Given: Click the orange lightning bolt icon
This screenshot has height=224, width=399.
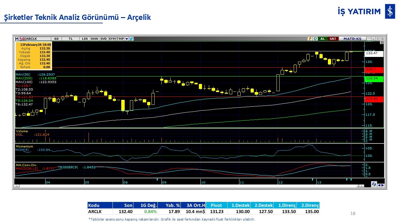Looking at the screenshot, I should click(x=310, y=39).
